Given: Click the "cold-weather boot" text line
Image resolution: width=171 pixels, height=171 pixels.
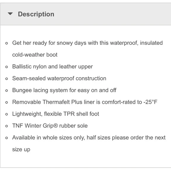Looking at the screenshot, I should (x=35, y=55).
